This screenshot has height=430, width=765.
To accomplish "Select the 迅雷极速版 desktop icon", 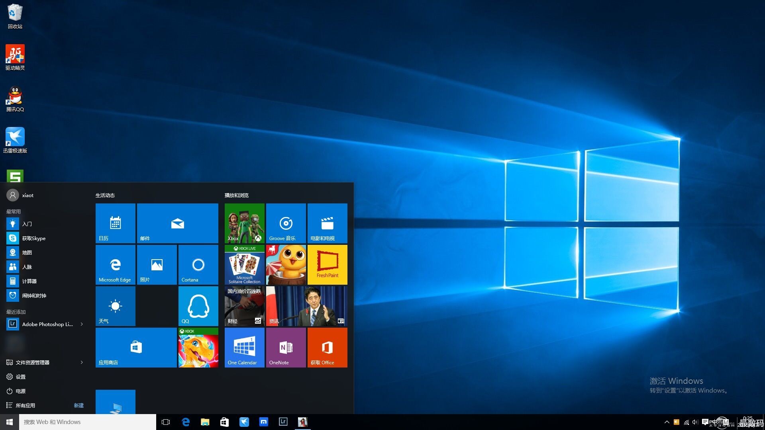I will [x=15, y=141].
